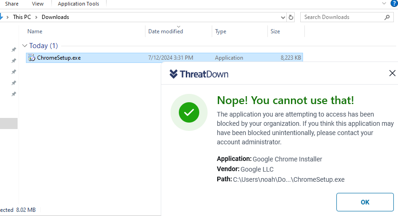Click the Downloads breadcrumb segment
Image resolution: width=398 pixels, height=216 pixels.
click(x=55, y=17)
